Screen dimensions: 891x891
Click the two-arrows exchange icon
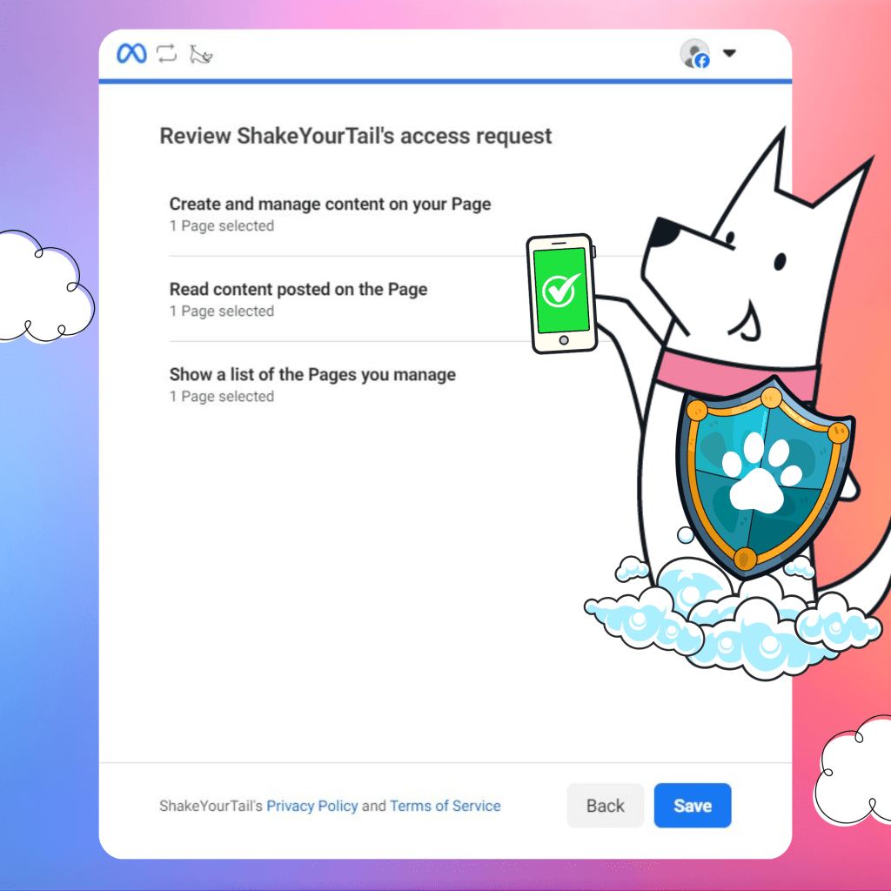pos(166,54)
